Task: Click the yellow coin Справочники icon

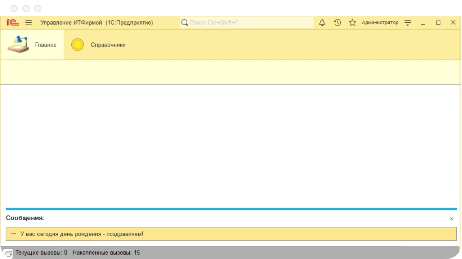Action: pyautogui.click(x=77, y=45)
